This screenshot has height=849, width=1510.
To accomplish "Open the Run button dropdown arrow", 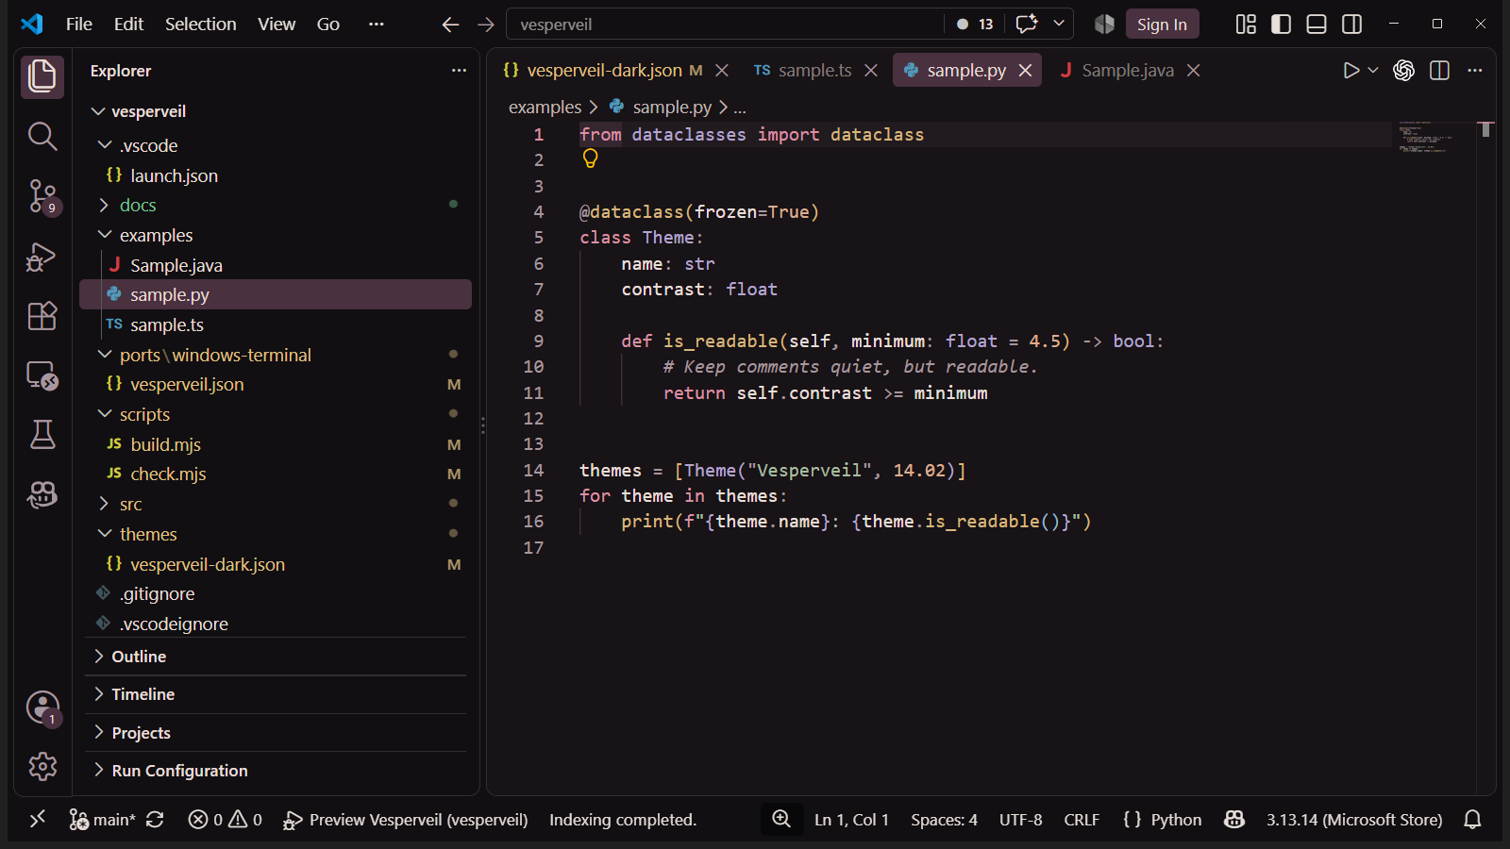I will (1373, 71).
